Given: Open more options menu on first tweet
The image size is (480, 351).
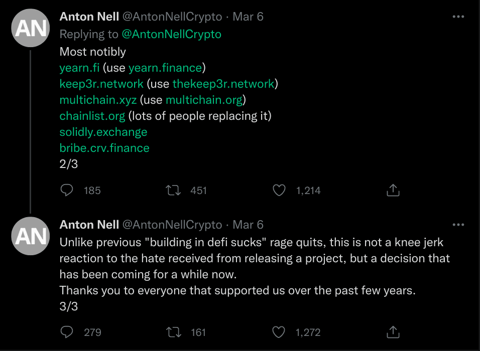Looking at the screenshot, I should point(458,17).
